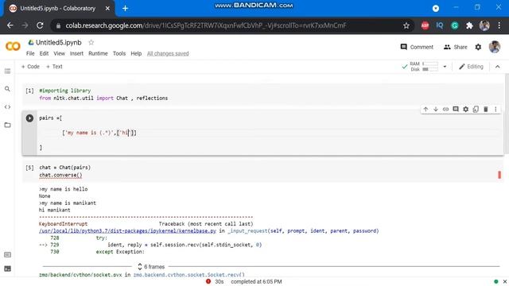Delete cell trash icon
This screenshot has width=509, height=286.
486,110
